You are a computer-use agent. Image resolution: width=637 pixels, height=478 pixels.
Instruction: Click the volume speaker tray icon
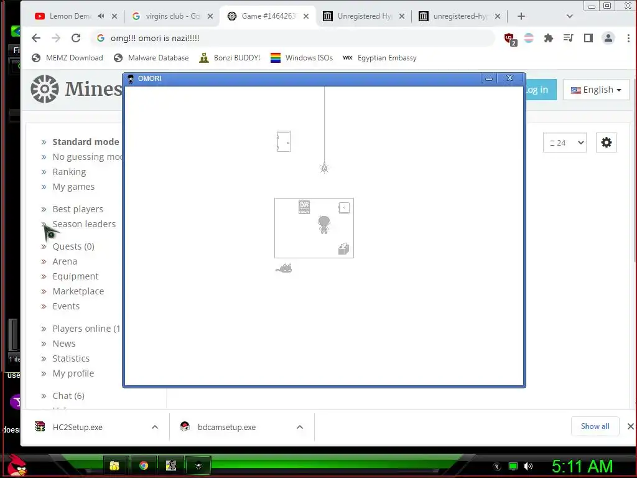tap(528, 466)
